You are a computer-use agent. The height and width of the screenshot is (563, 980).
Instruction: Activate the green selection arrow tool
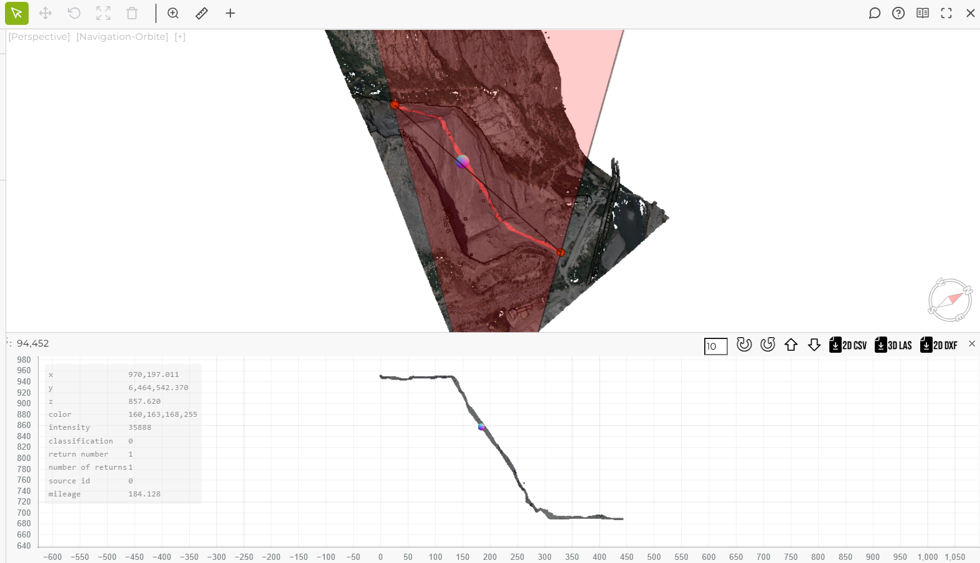tap(17, 13)
